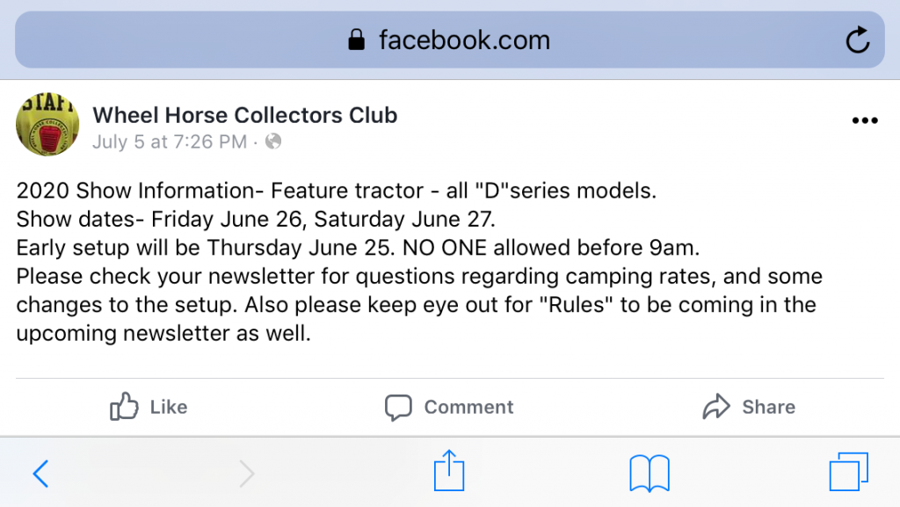Viewport: 900px width, 507px height.
Task: Open the Wheel Horse Collectors Club page
Action: [244, 115]
